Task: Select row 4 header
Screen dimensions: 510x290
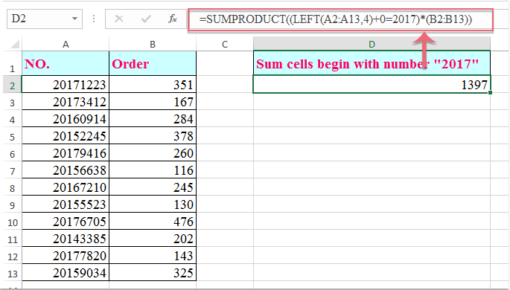Action: click(13, 119)
